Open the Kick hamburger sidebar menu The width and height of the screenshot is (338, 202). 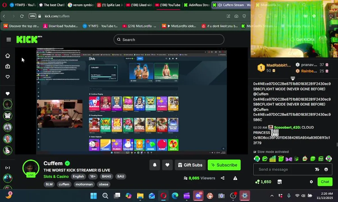coord(9,40)
